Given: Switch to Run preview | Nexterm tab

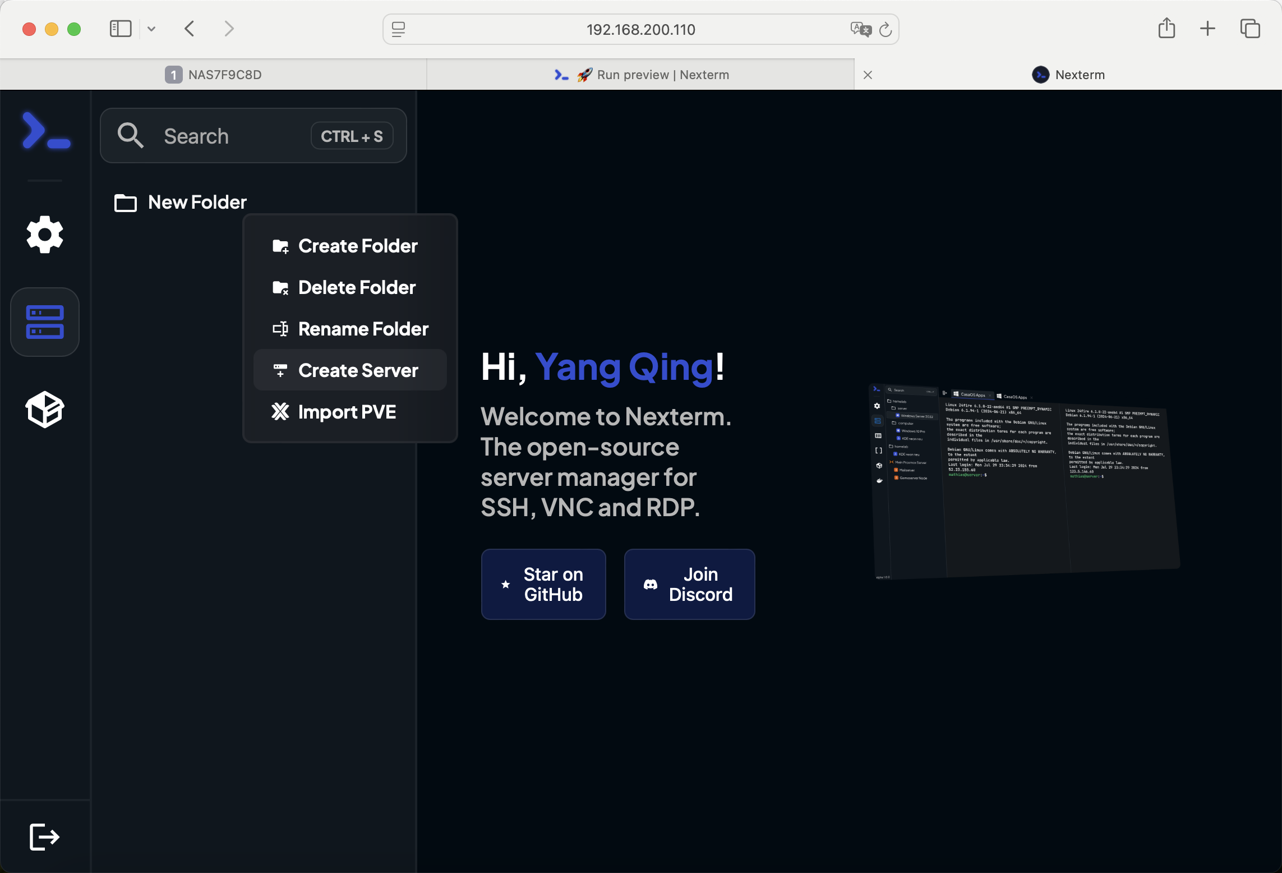Looking at the screenshot, I should (640, 75).
